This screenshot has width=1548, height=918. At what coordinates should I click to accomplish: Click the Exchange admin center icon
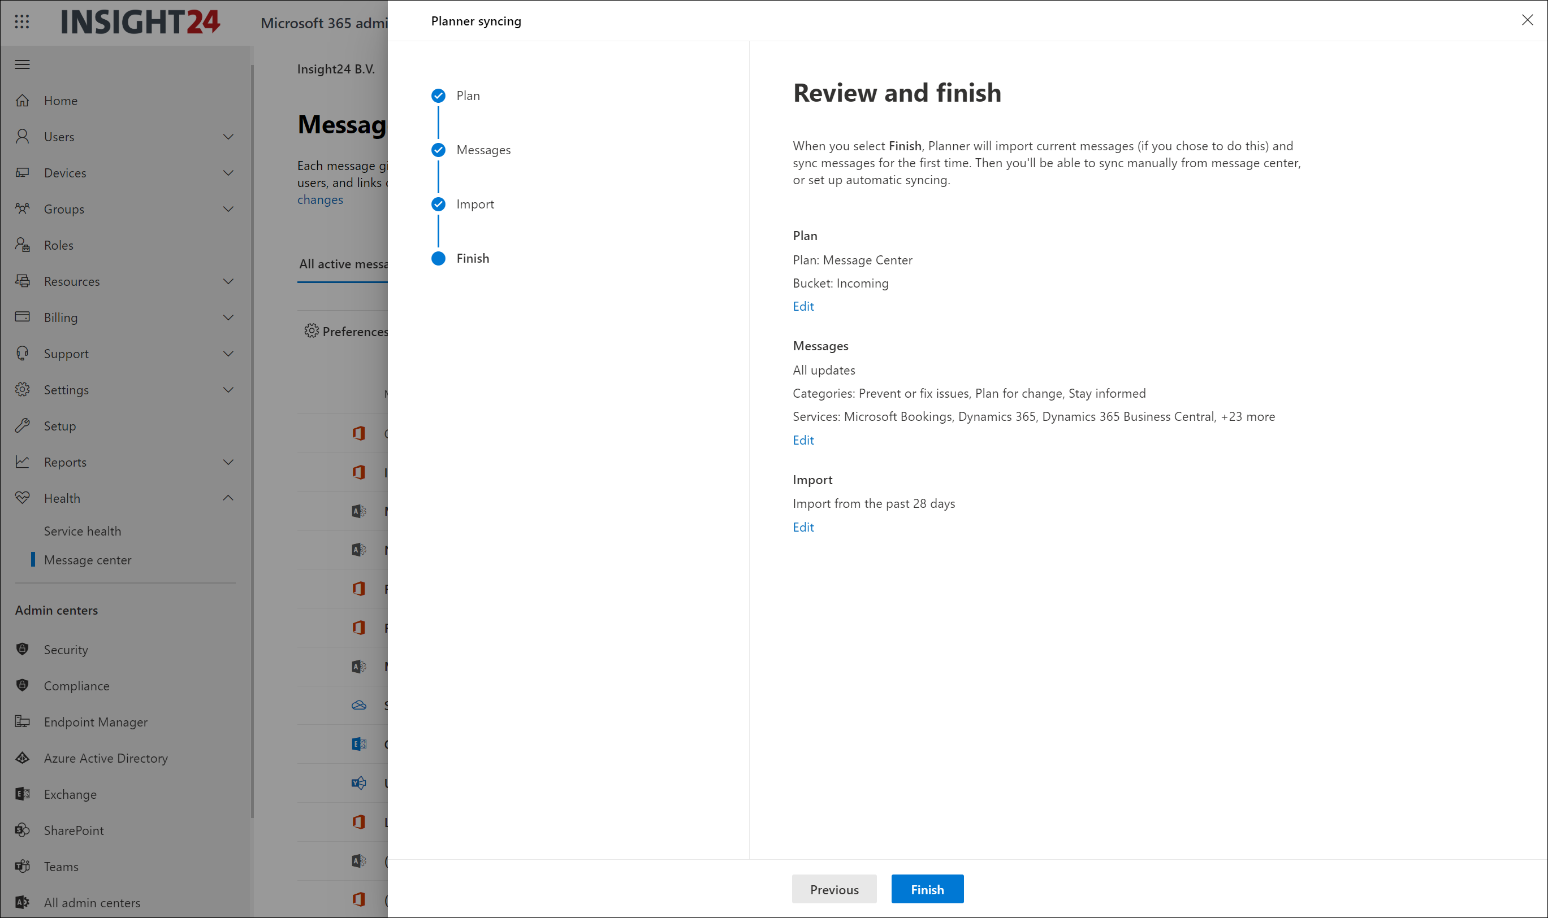22,794
